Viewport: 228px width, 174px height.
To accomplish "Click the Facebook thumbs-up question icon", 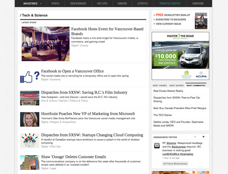I will click(30, 77).
